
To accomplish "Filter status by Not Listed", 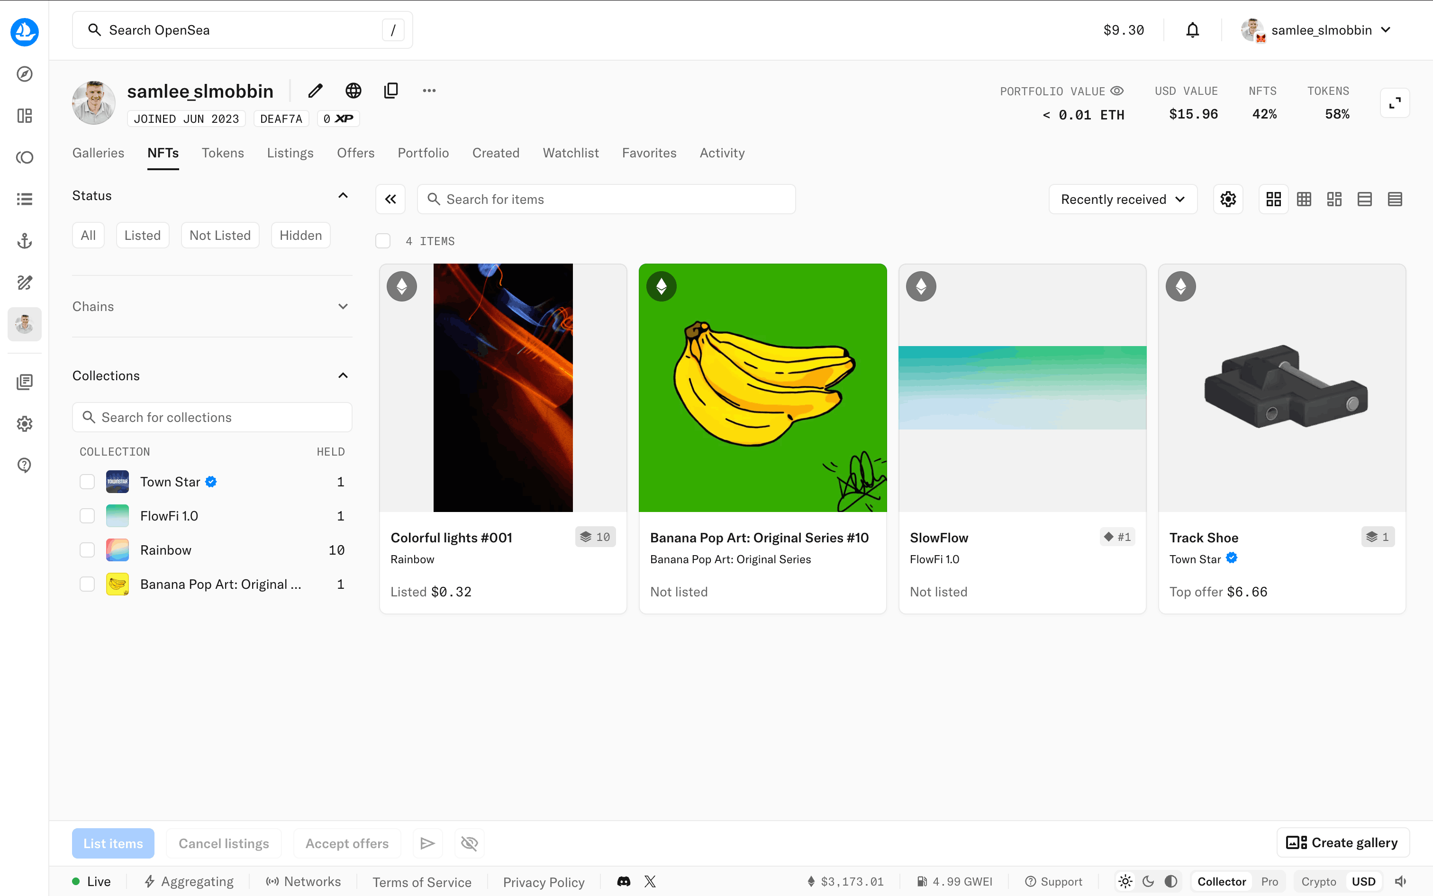I will click(x=220, y=235).
